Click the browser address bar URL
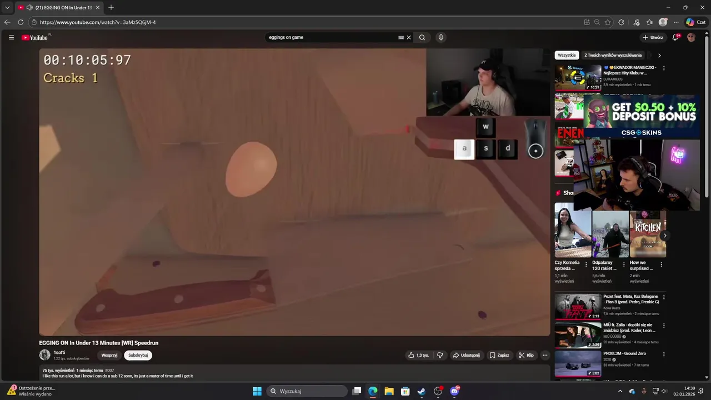Viewport: 711px width, 400px height. (x=98, y=22)
